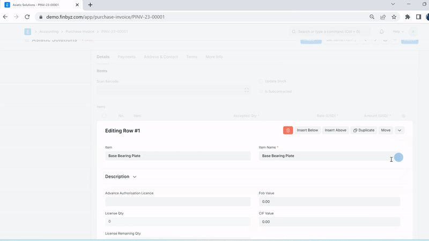Open the notifications bell
Screen dimensions: 429x241
[x=382, y=32]
